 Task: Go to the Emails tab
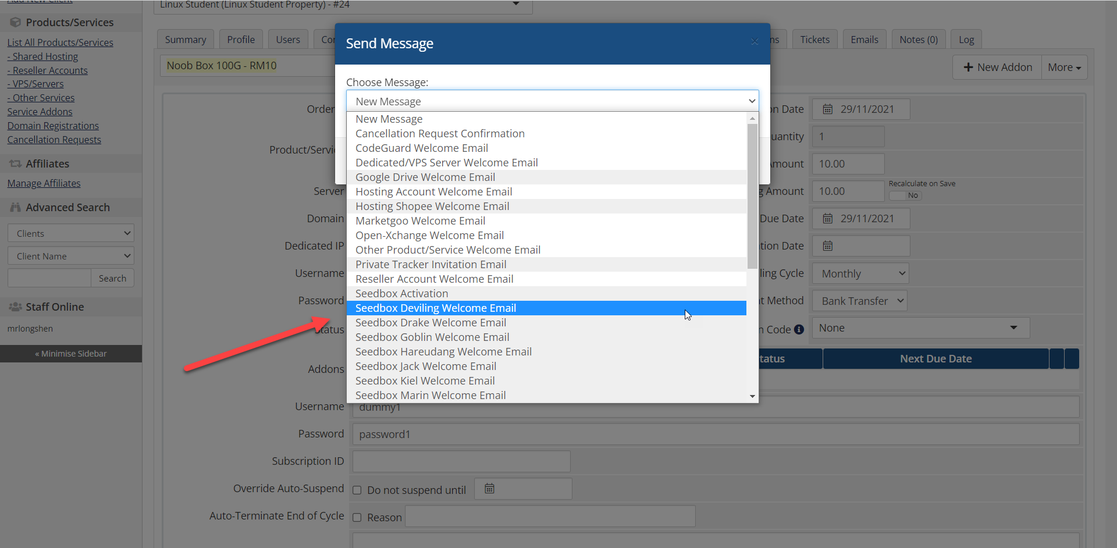tap(865, 40)
